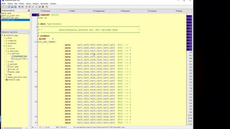Open the Запуск menu
230x129 pixels.
click(x=28, y=4)
